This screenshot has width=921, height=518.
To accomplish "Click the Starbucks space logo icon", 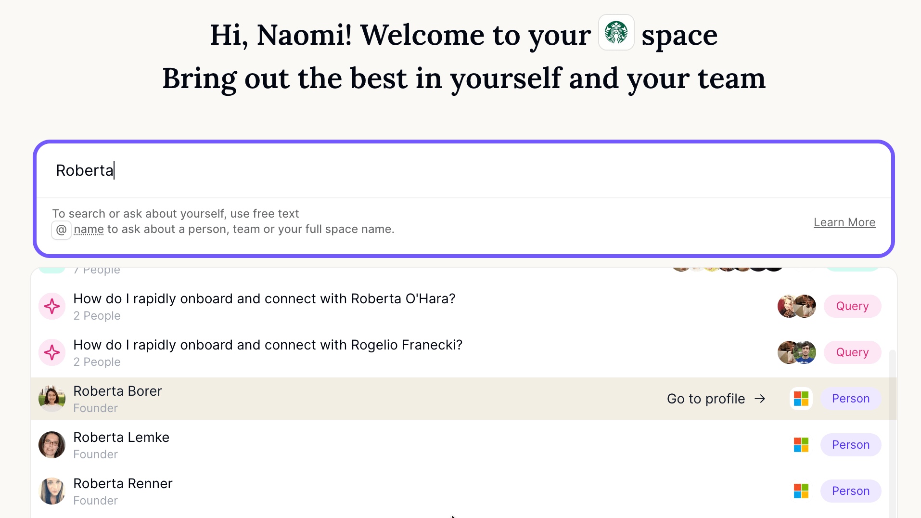I will tap(616, 33).
